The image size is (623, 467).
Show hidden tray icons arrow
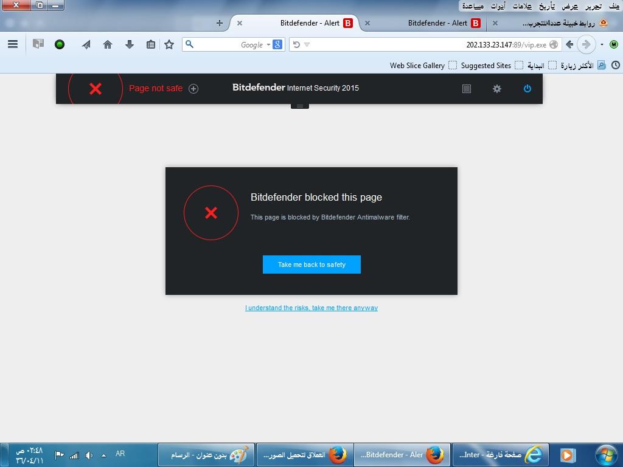103,455
